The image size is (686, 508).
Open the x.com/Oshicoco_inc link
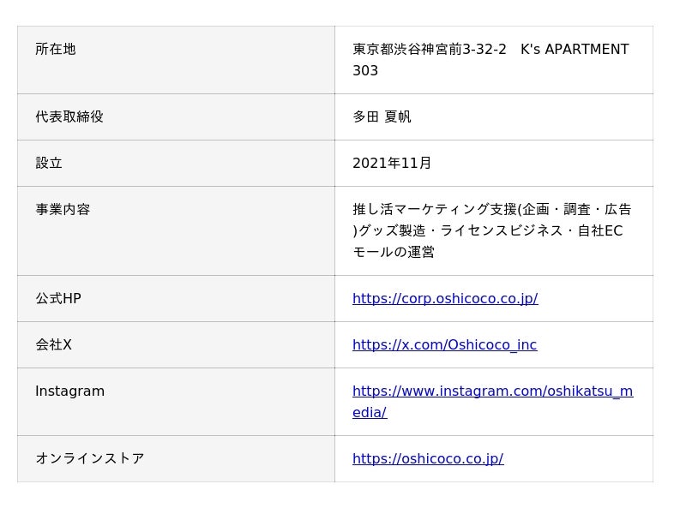[444, 344]
